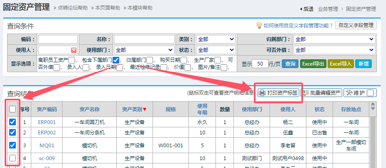
Task: Open asset code link ERP001
Action: click(47, 122)
